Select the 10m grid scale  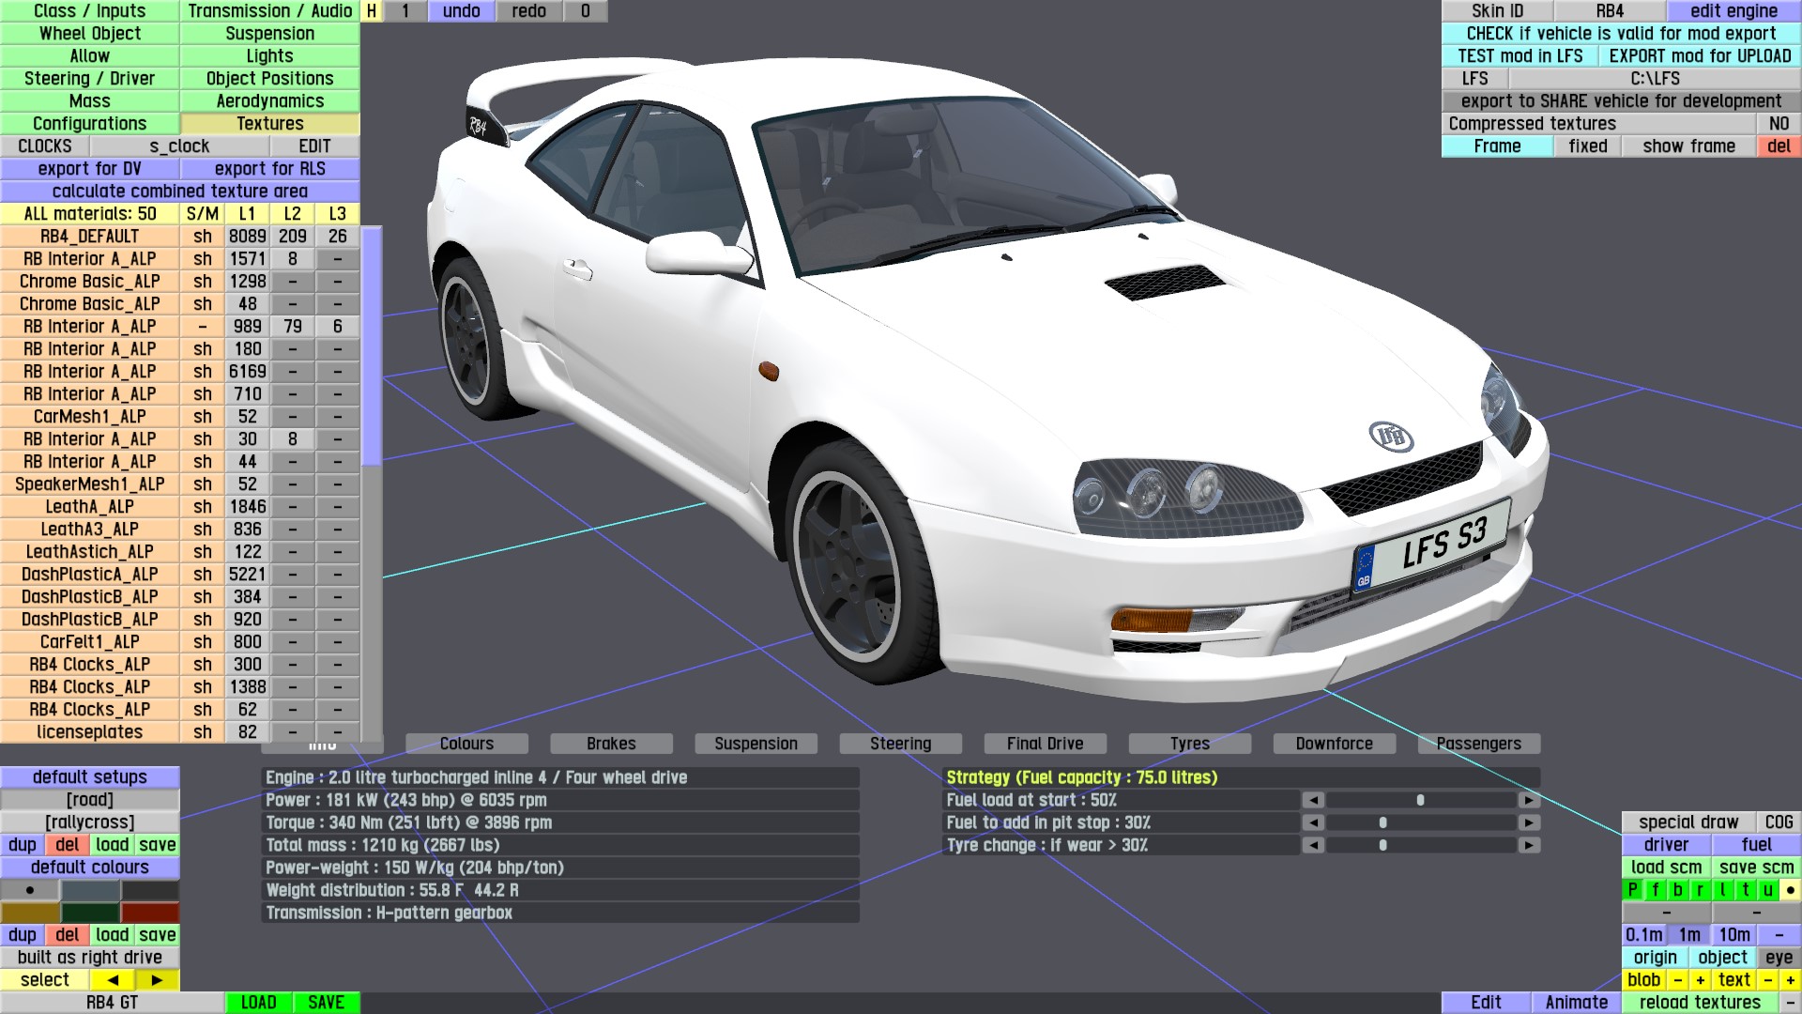click(1733, 935)
